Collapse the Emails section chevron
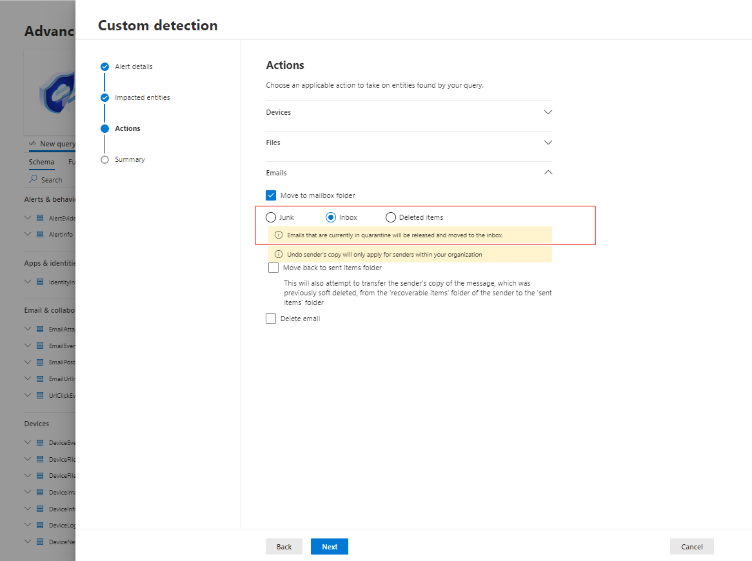752x561 pixels. (548, 173)
